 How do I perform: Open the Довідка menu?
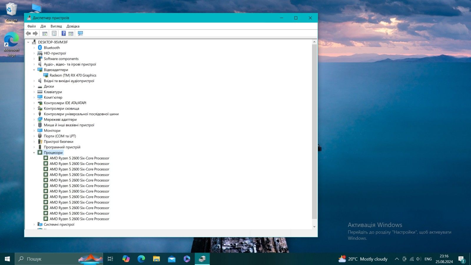click(x=73, y=26)
